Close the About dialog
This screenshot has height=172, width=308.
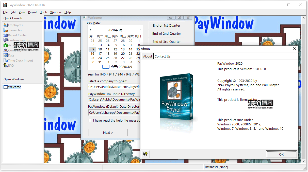[x=295, y=49]
